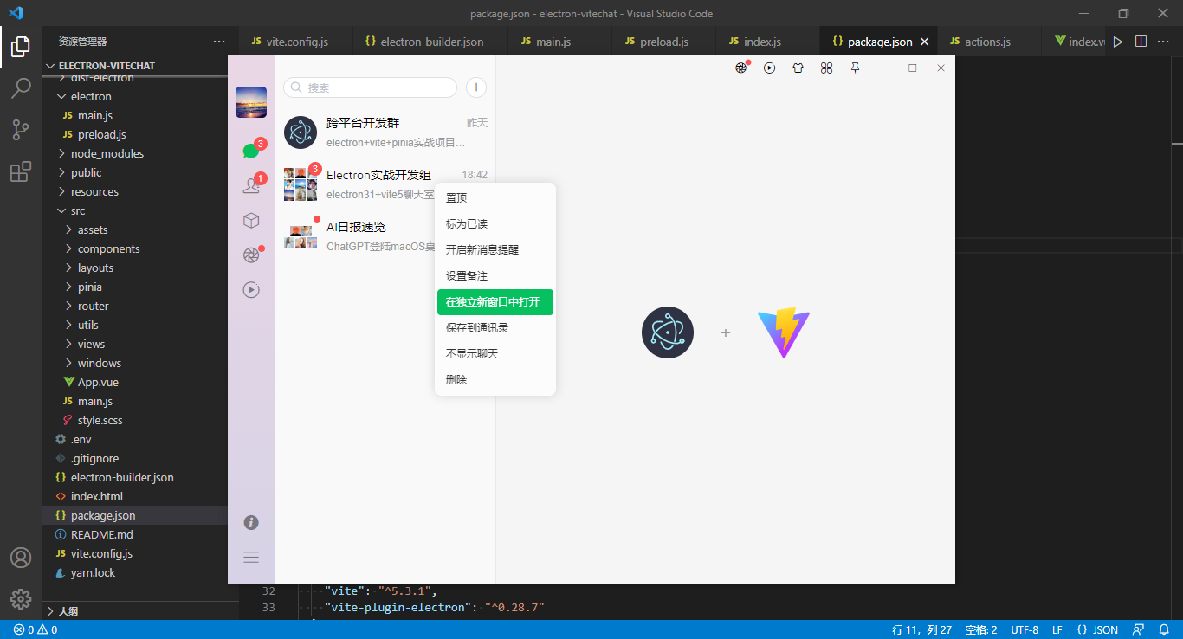Open the theme shirt icon in the titlebar
The height and width of the screenshot is (639, 1183).
(798, 67)
